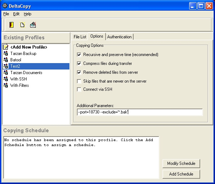Click the Add New Profile notepad icon
Viewport: 215px width, 184px height.
click(x=6, y=47)
